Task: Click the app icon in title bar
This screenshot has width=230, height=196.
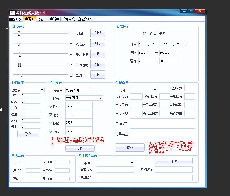Action: click(12, 13)
